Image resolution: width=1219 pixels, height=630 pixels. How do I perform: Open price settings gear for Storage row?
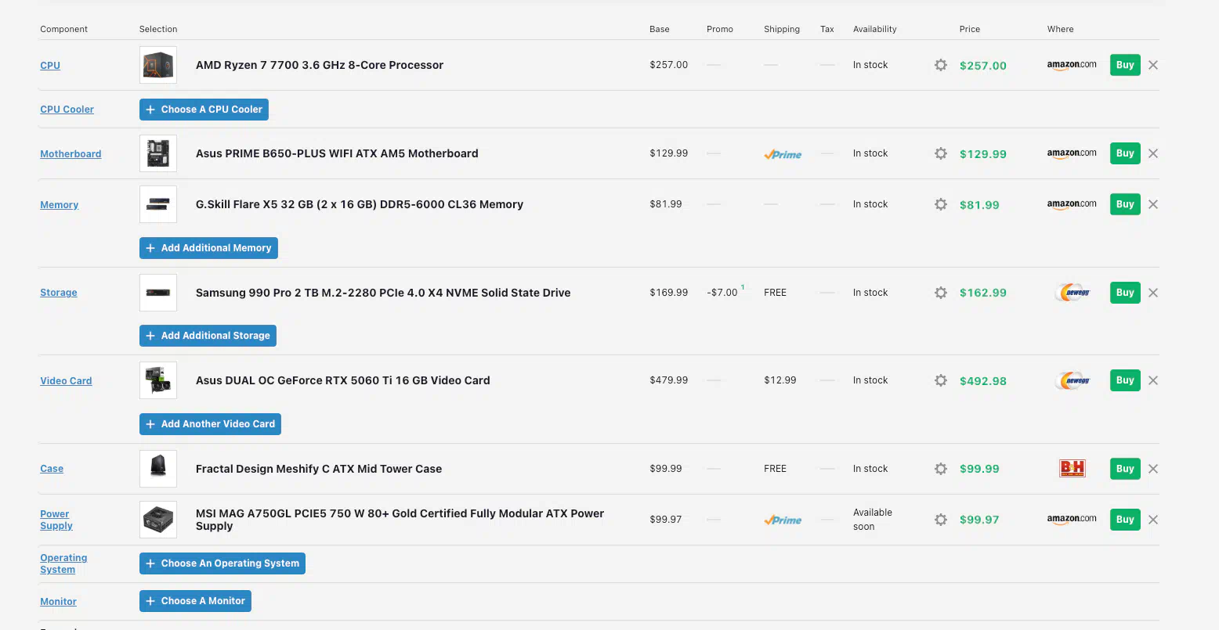(x=941, y=293)
